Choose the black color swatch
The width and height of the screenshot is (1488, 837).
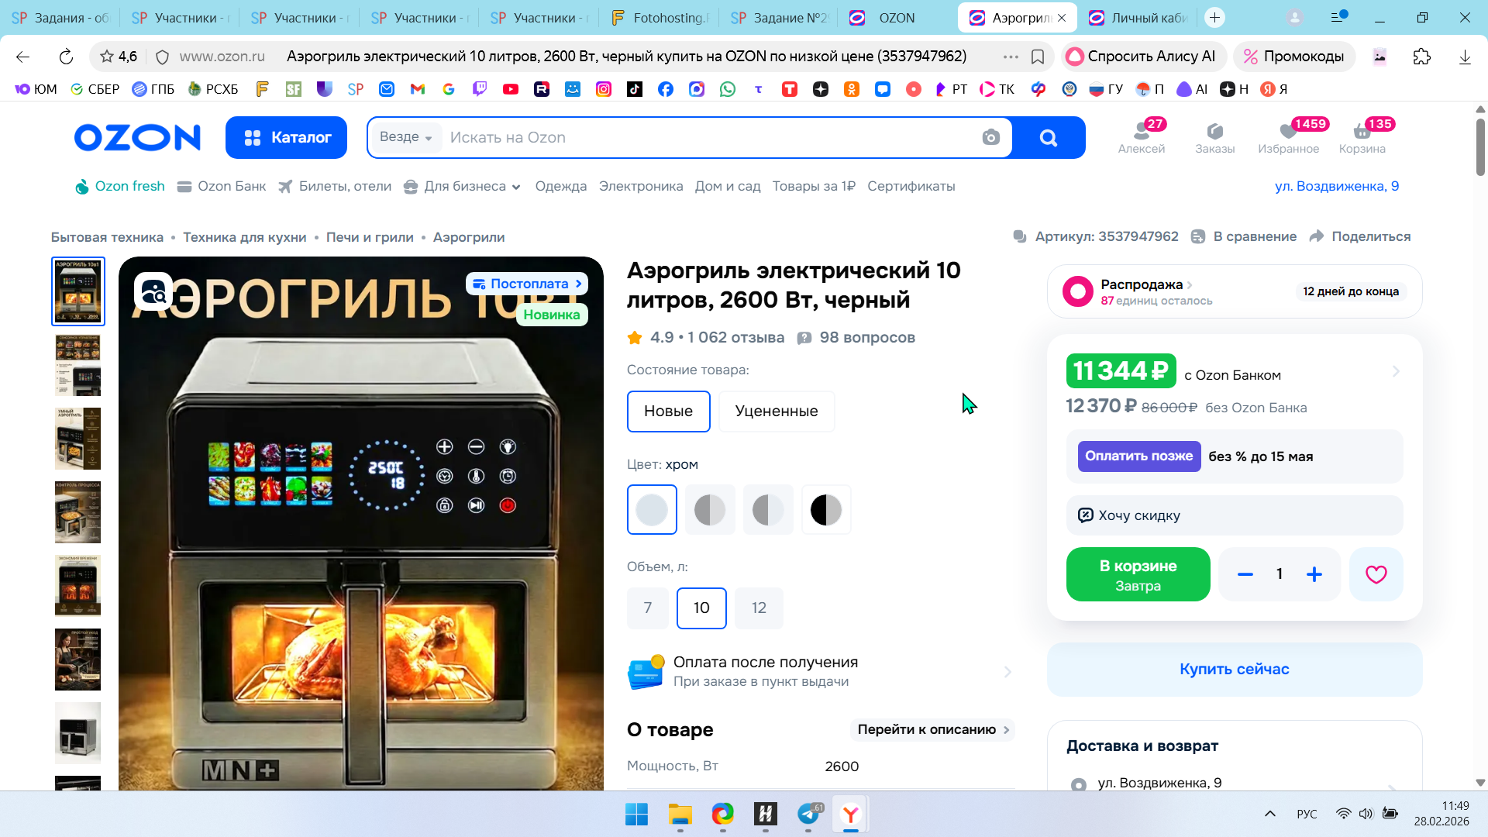coord(825,510)
